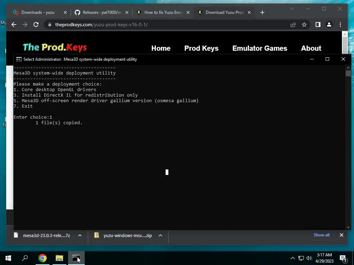Click the Chrome taskbar icon

tap(42, 258)
